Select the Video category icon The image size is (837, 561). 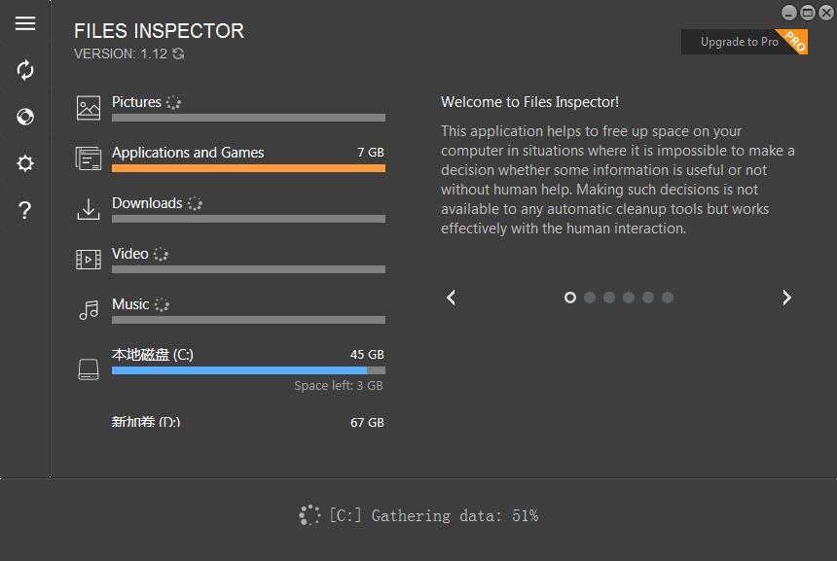pos(88,259)
